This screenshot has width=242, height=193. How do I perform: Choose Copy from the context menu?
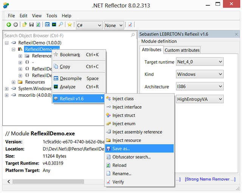(x=79, y=67)
